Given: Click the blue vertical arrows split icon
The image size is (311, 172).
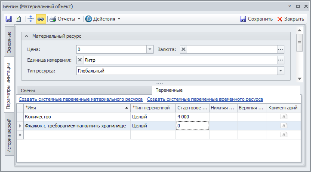Looking at the screenshot, I should [x=31, y=19].
